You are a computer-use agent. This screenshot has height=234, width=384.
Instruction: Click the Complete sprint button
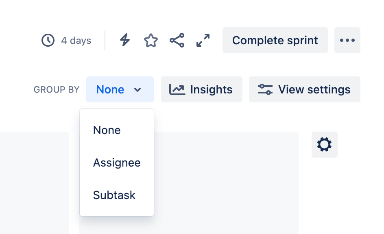click(x=275, y=40)
